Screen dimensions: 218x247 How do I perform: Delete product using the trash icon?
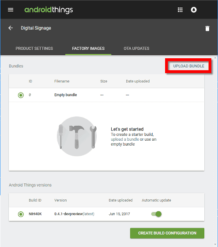point(207,29)
